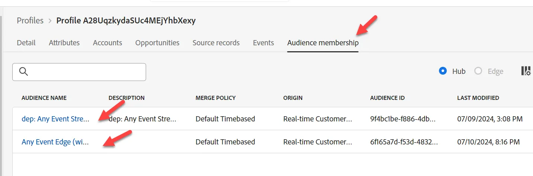
Task: Focus the audience search input field
Action: pyautogui.click(x=79, y=72)
